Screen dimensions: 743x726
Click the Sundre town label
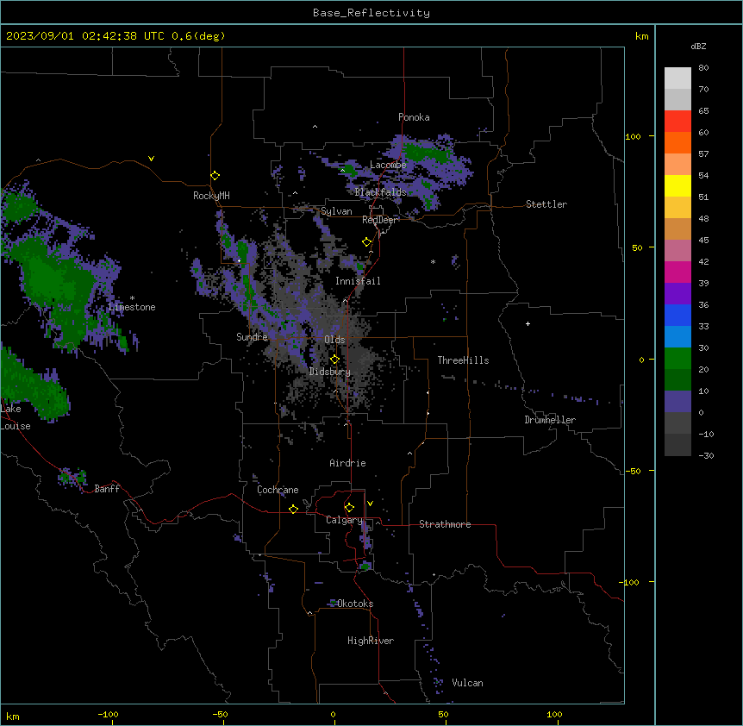pos(252,337)
